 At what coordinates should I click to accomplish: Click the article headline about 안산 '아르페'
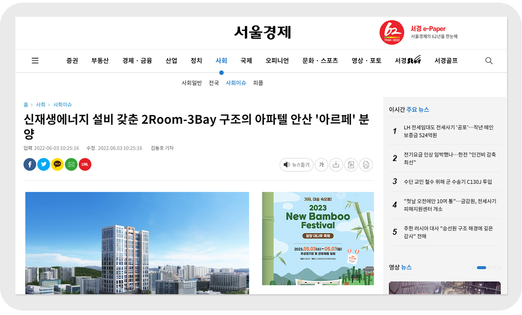point(196,126)
